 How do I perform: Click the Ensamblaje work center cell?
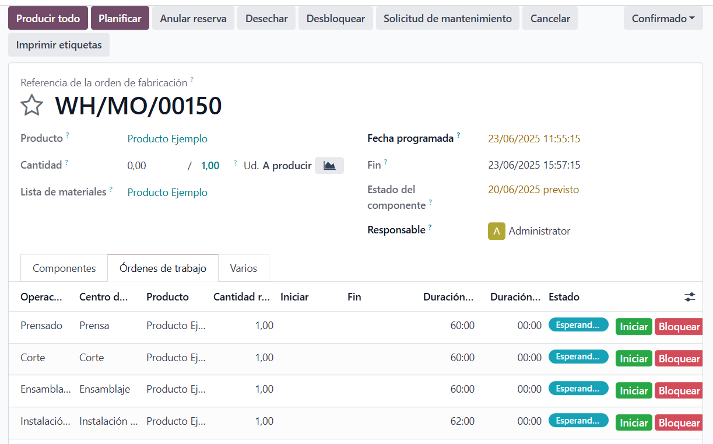pyautogui.click(x=105, y=389)
